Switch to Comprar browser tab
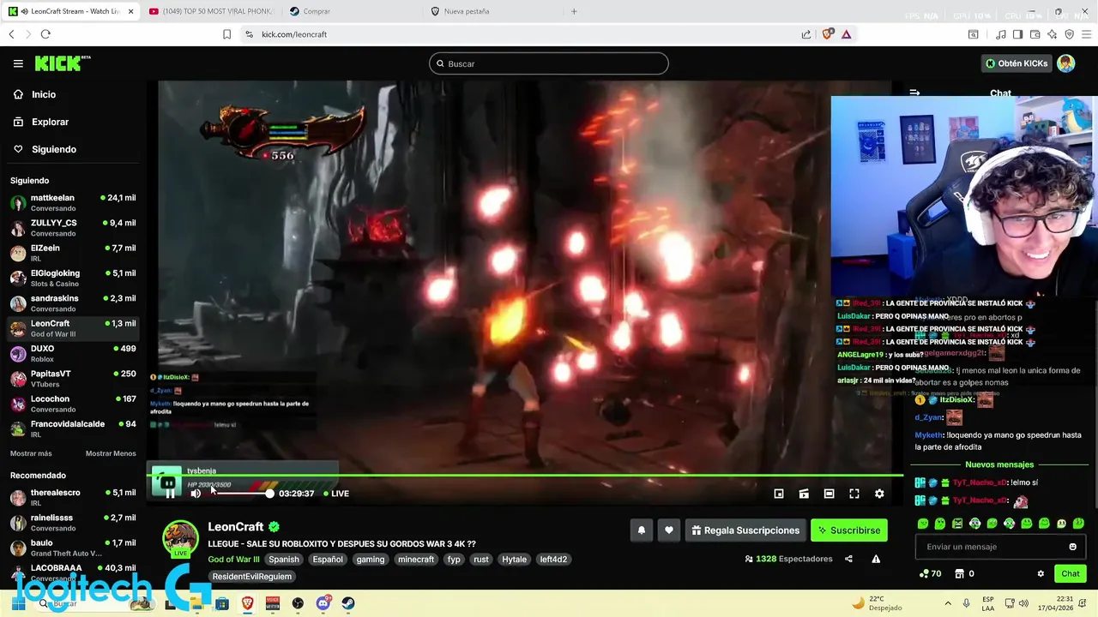1098x617 pixels. tap(352, 11)
